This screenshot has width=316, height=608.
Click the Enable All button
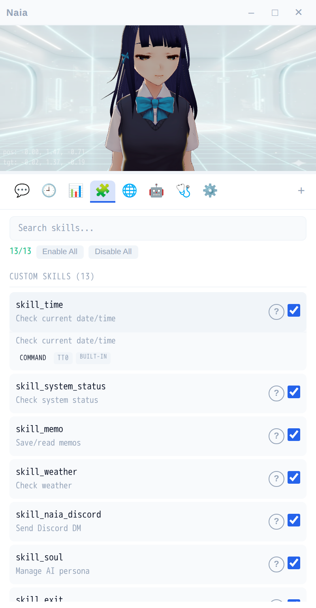60,252
